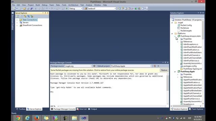Select packages.config under PushSharp.Amazon.Adm
The width and height of the screenshot is (216, 121).
[x=190, y=66]
